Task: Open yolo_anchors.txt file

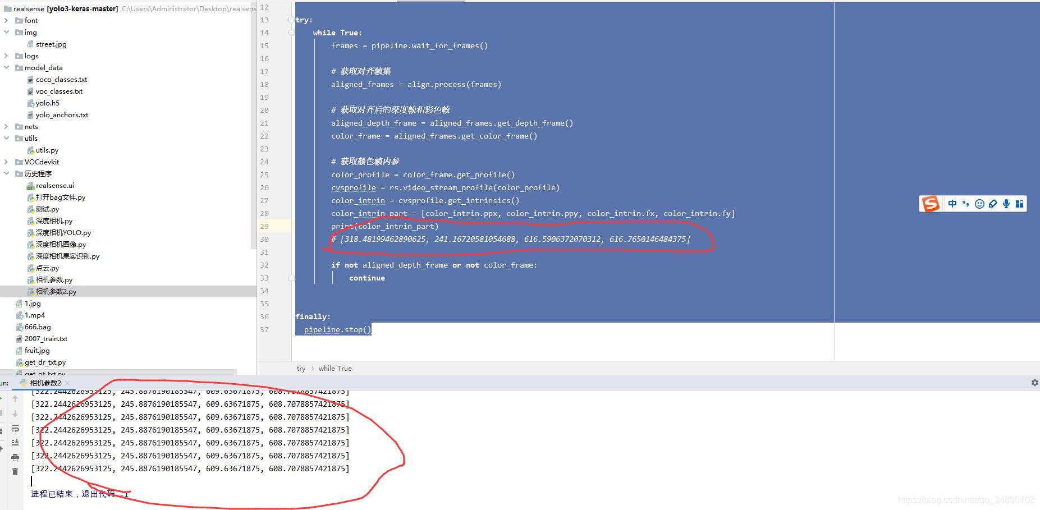Action: (x=62, y=114)
